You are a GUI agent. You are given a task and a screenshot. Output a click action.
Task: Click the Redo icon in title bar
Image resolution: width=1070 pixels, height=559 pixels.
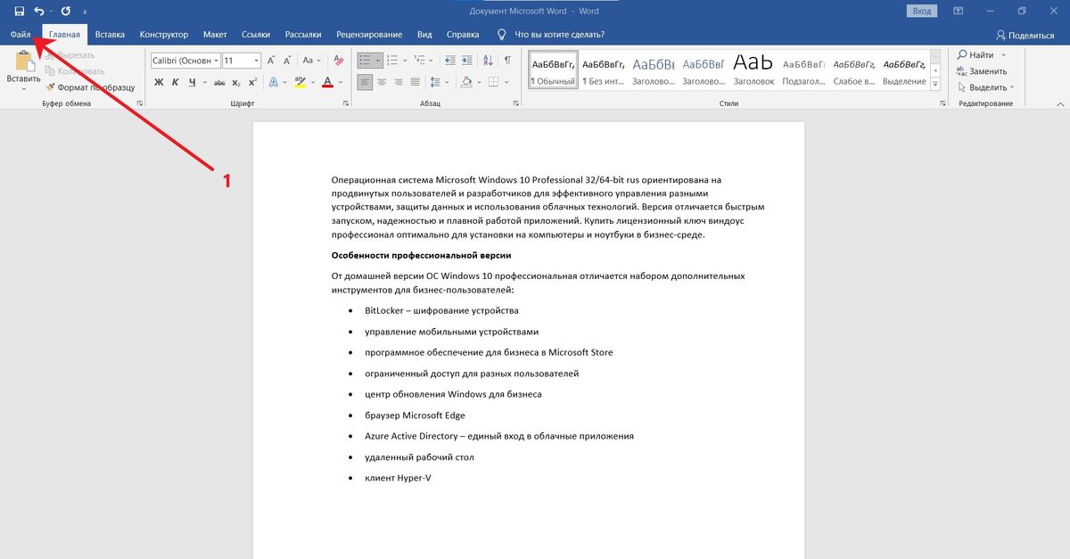(66, 12)
